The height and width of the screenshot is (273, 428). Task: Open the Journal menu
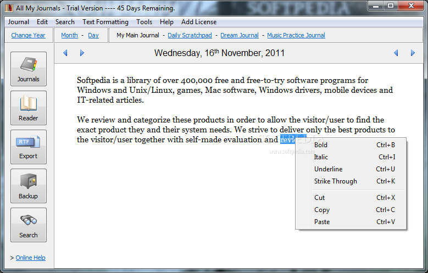coord(18,22)
